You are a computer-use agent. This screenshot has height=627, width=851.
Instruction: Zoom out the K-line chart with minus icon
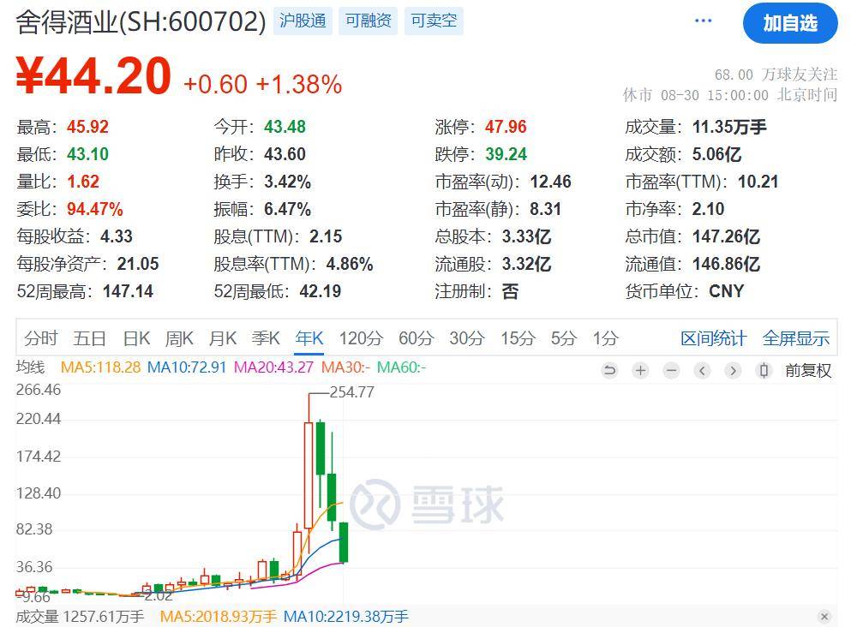click(x=671, y=370)
